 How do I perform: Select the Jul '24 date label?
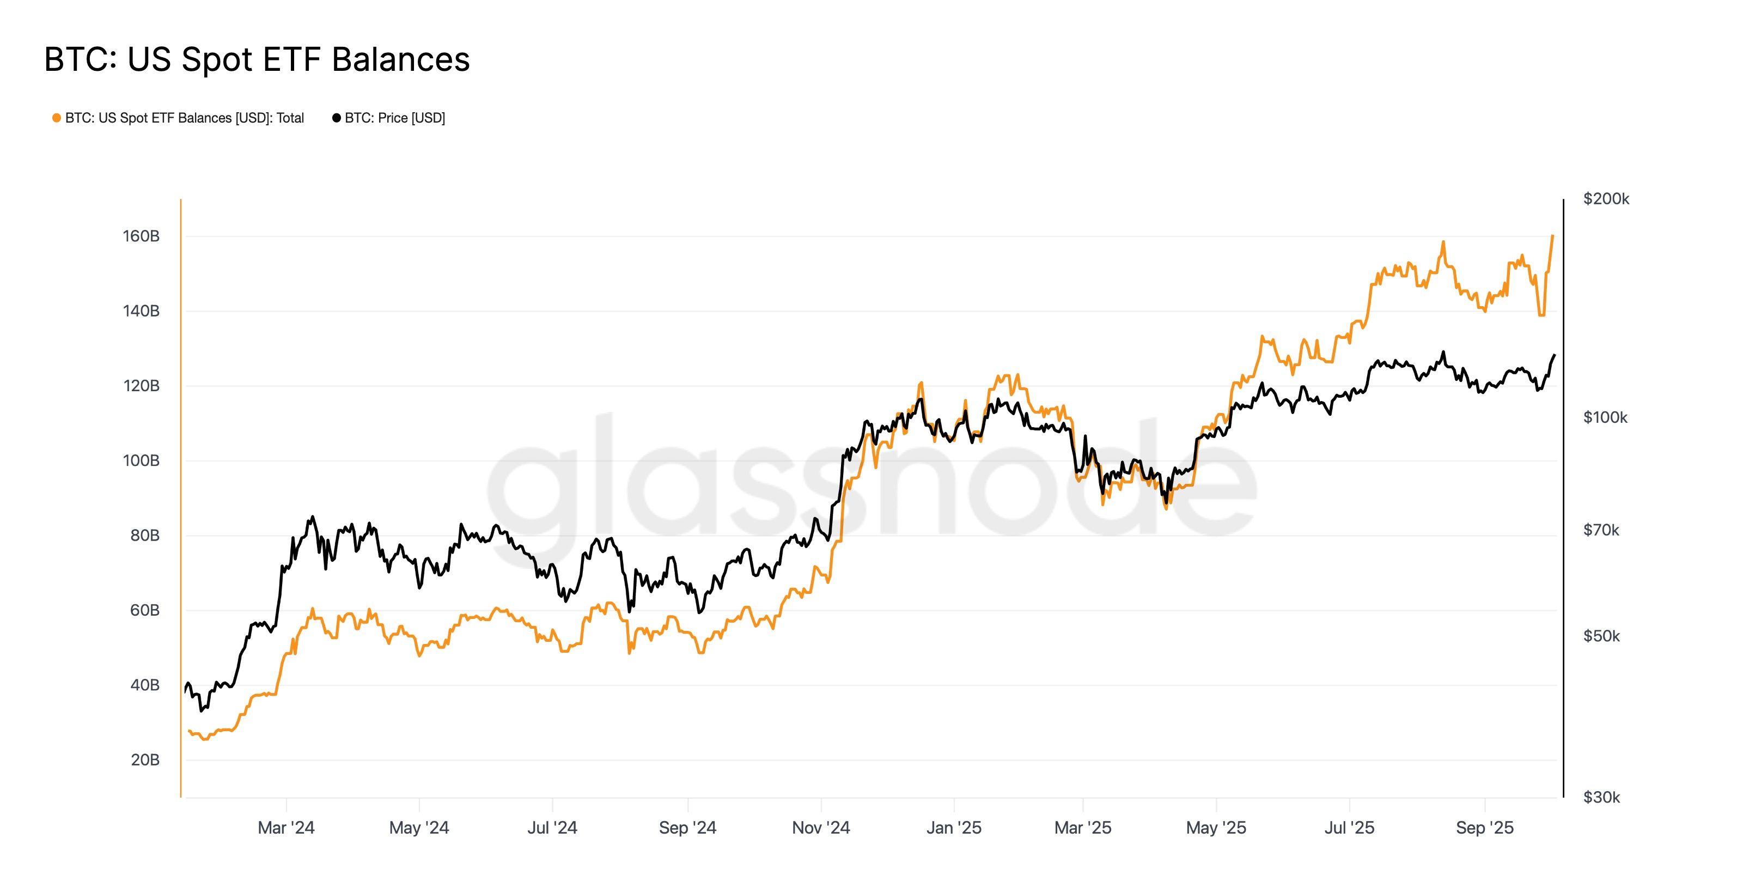pos(552,828)
